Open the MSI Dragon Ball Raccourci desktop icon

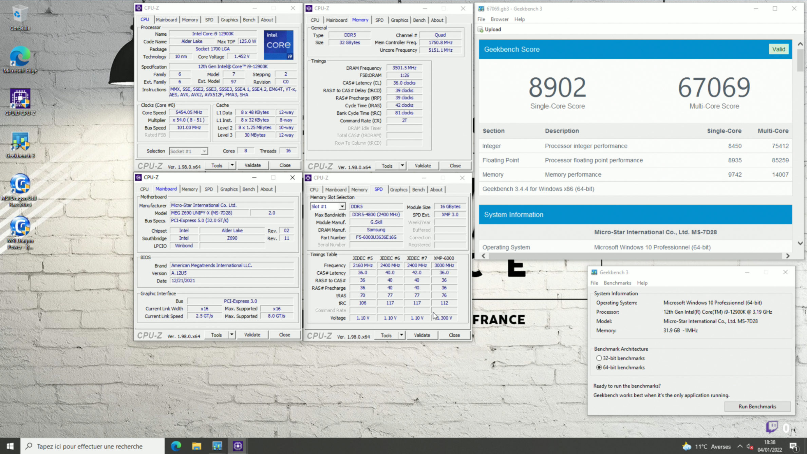pyautogui.click(x=20, y=190)
